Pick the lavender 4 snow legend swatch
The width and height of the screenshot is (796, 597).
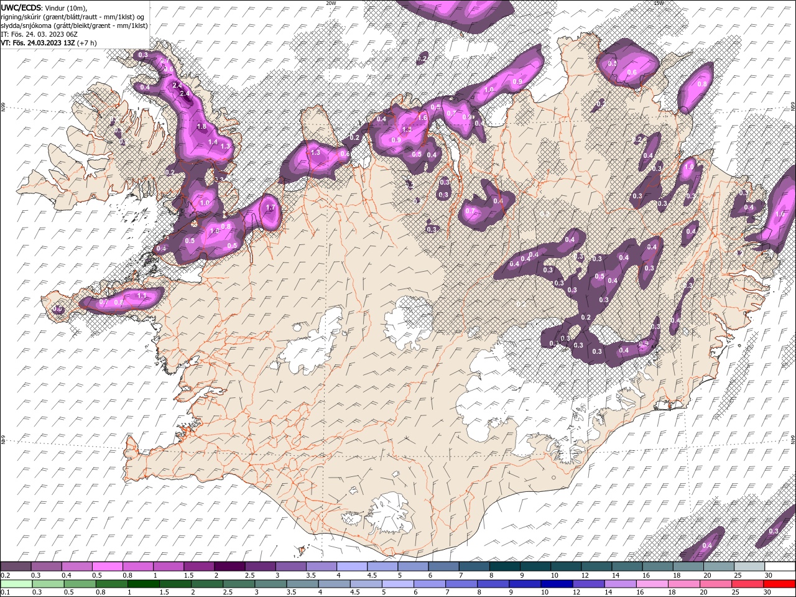click(351, 567)
